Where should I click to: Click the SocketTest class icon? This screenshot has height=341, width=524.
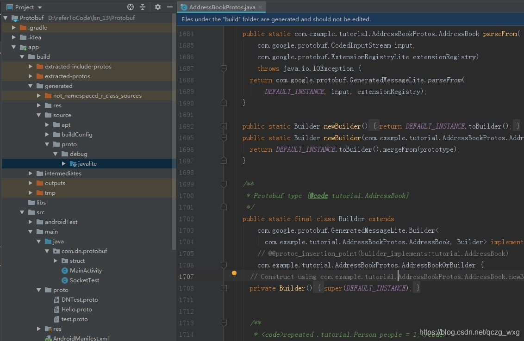tap(65, 280)
